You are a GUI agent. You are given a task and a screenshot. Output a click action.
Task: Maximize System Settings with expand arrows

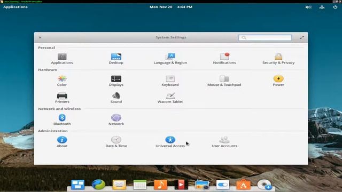(301, 38)
